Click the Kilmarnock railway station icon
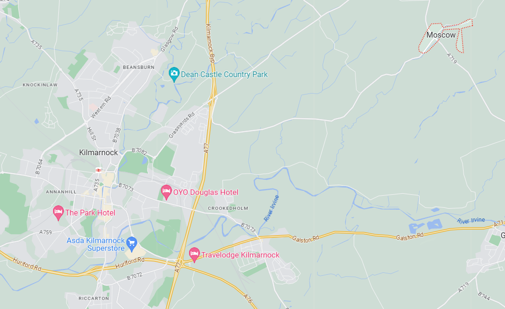505x309 pixels. click(x=98, y=170)
